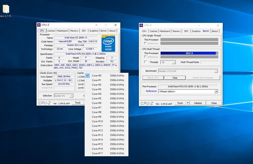Open the cpu-z folder on the desktop

(x=6, y=10)
